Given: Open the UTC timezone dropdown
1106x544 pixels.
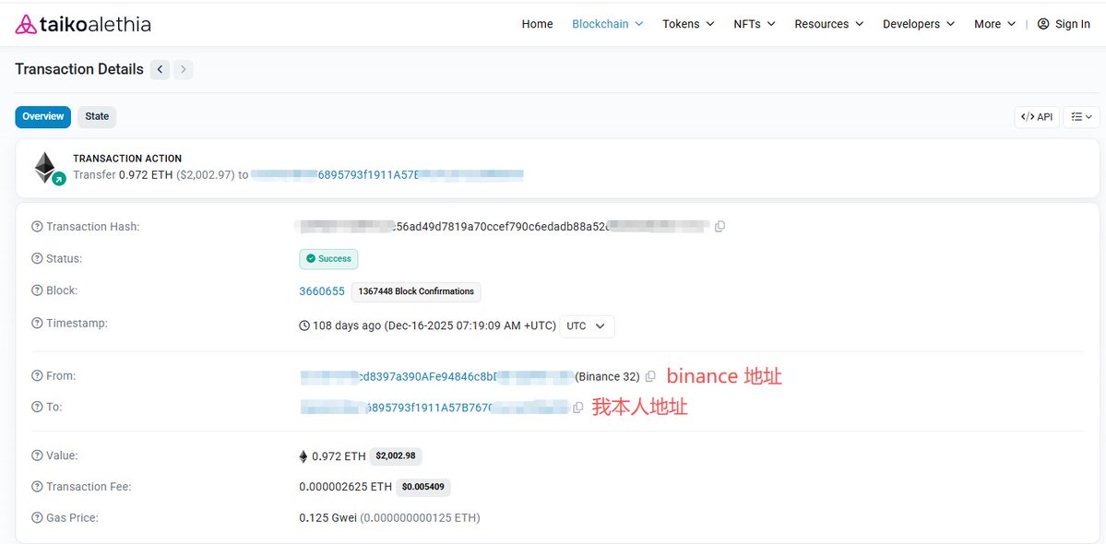Looking at the screenshot, I should pyautogui.click(x=587, y=326).
